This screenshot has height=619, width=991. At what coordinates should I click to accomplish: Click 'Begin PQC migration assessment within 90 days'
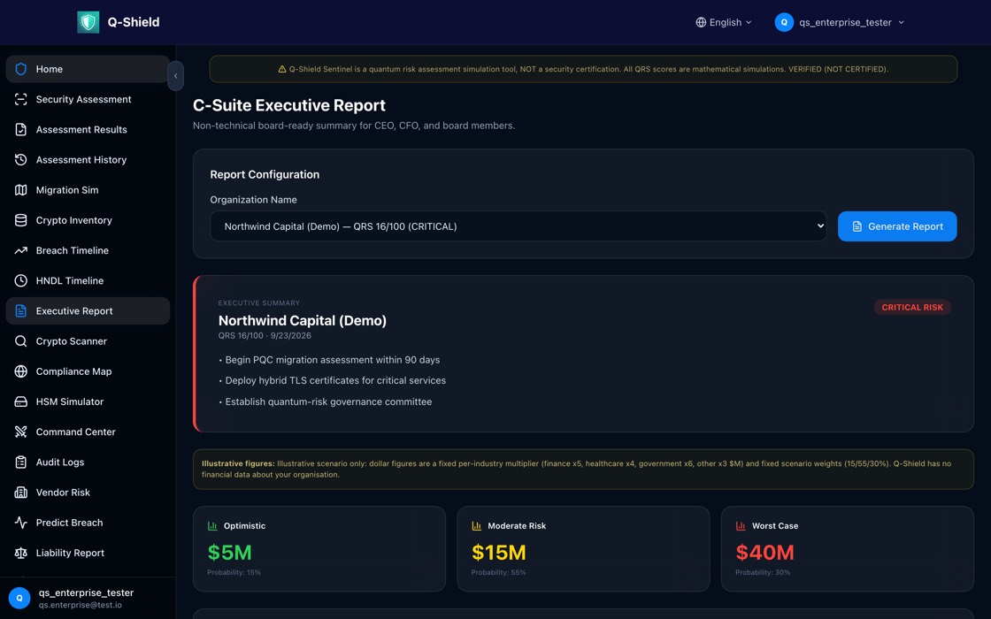(333, 360)
